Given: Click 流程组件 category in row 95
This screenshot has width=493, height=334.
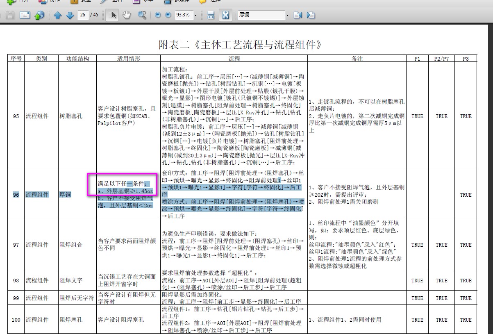Looking at the screenshot, I should click(x=37, y=116).
